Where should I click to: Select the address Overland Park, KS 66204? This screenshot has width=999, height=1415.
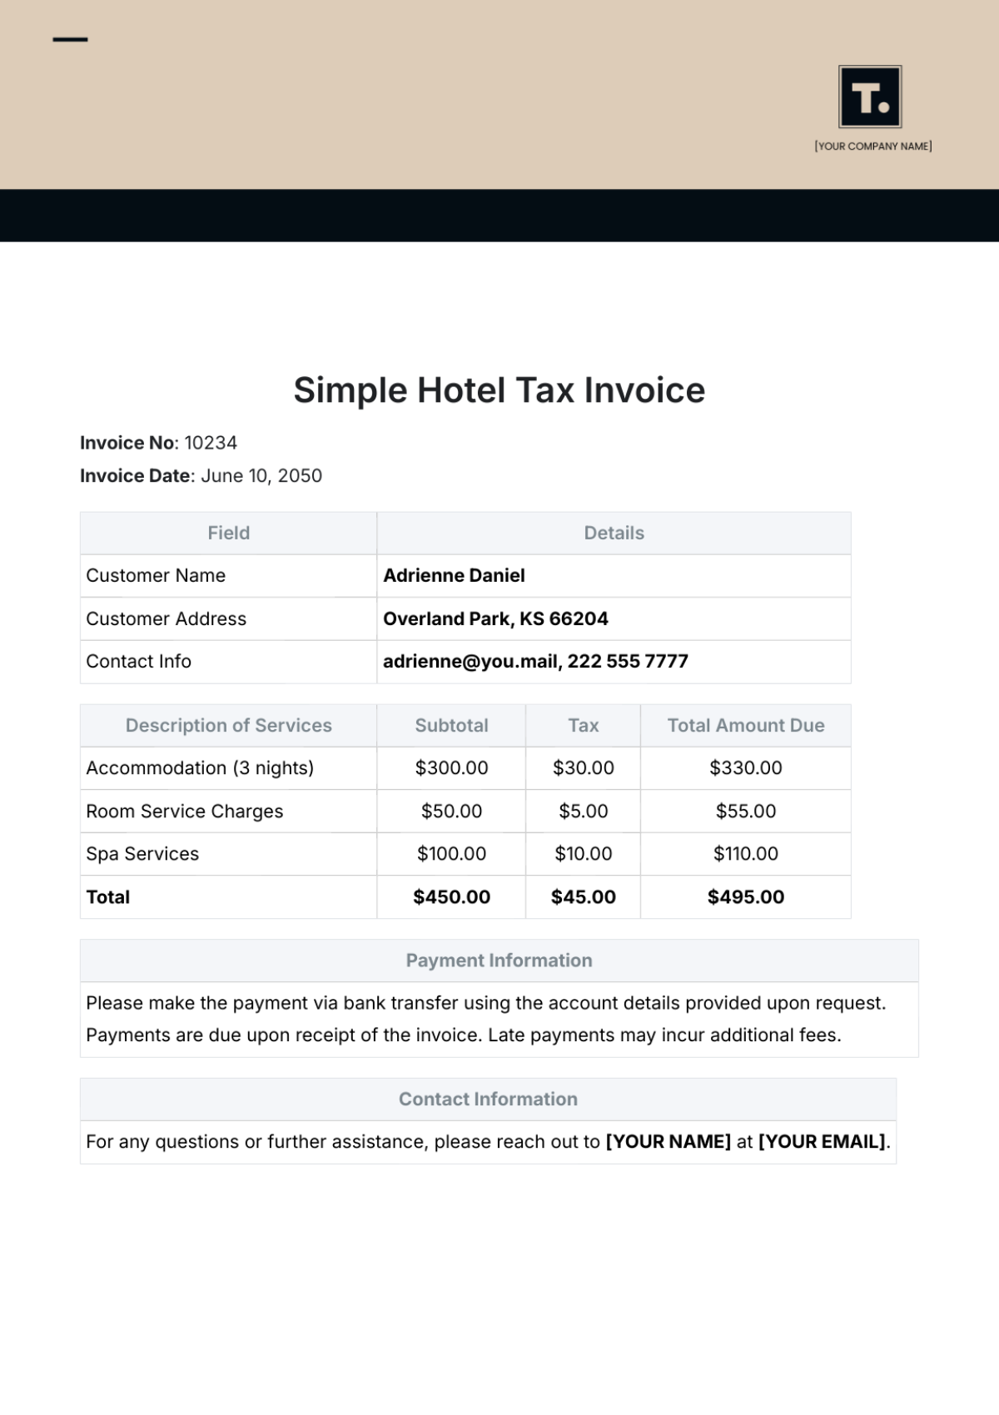point(495,618)
